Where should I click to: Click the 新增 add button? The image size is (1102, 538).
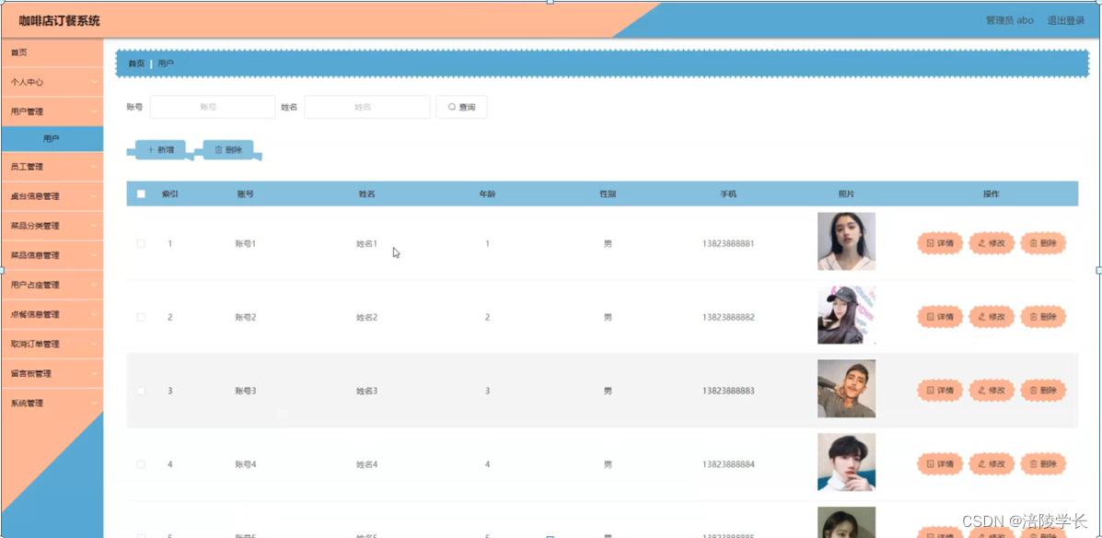pos(160,150)
